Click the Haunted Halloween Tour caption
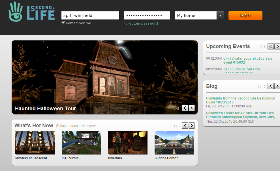Viewport: 280px width, 171px height. coord(45,109)
